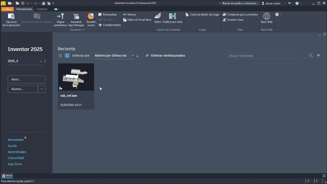Launch Publicar por lotes

pos(172,18)
